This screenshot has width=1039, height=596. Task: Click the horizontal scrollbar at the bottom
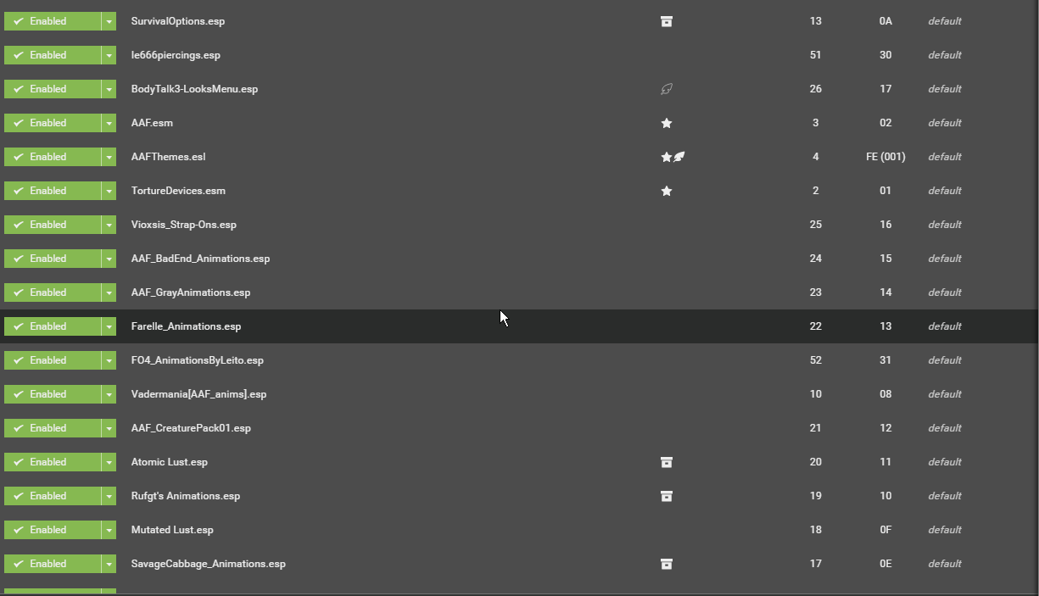pos(519,593)
